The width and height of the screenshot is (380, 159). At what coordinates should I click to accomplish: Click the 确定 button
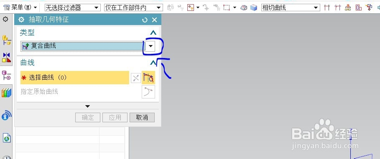coord(88,118)
